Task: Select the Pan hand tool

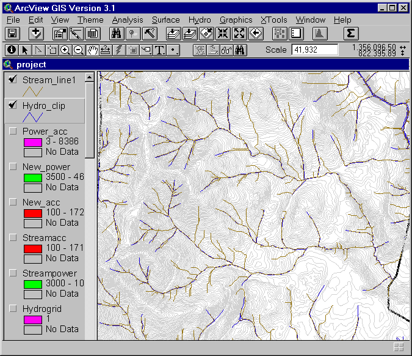Action: coord(92,50)
